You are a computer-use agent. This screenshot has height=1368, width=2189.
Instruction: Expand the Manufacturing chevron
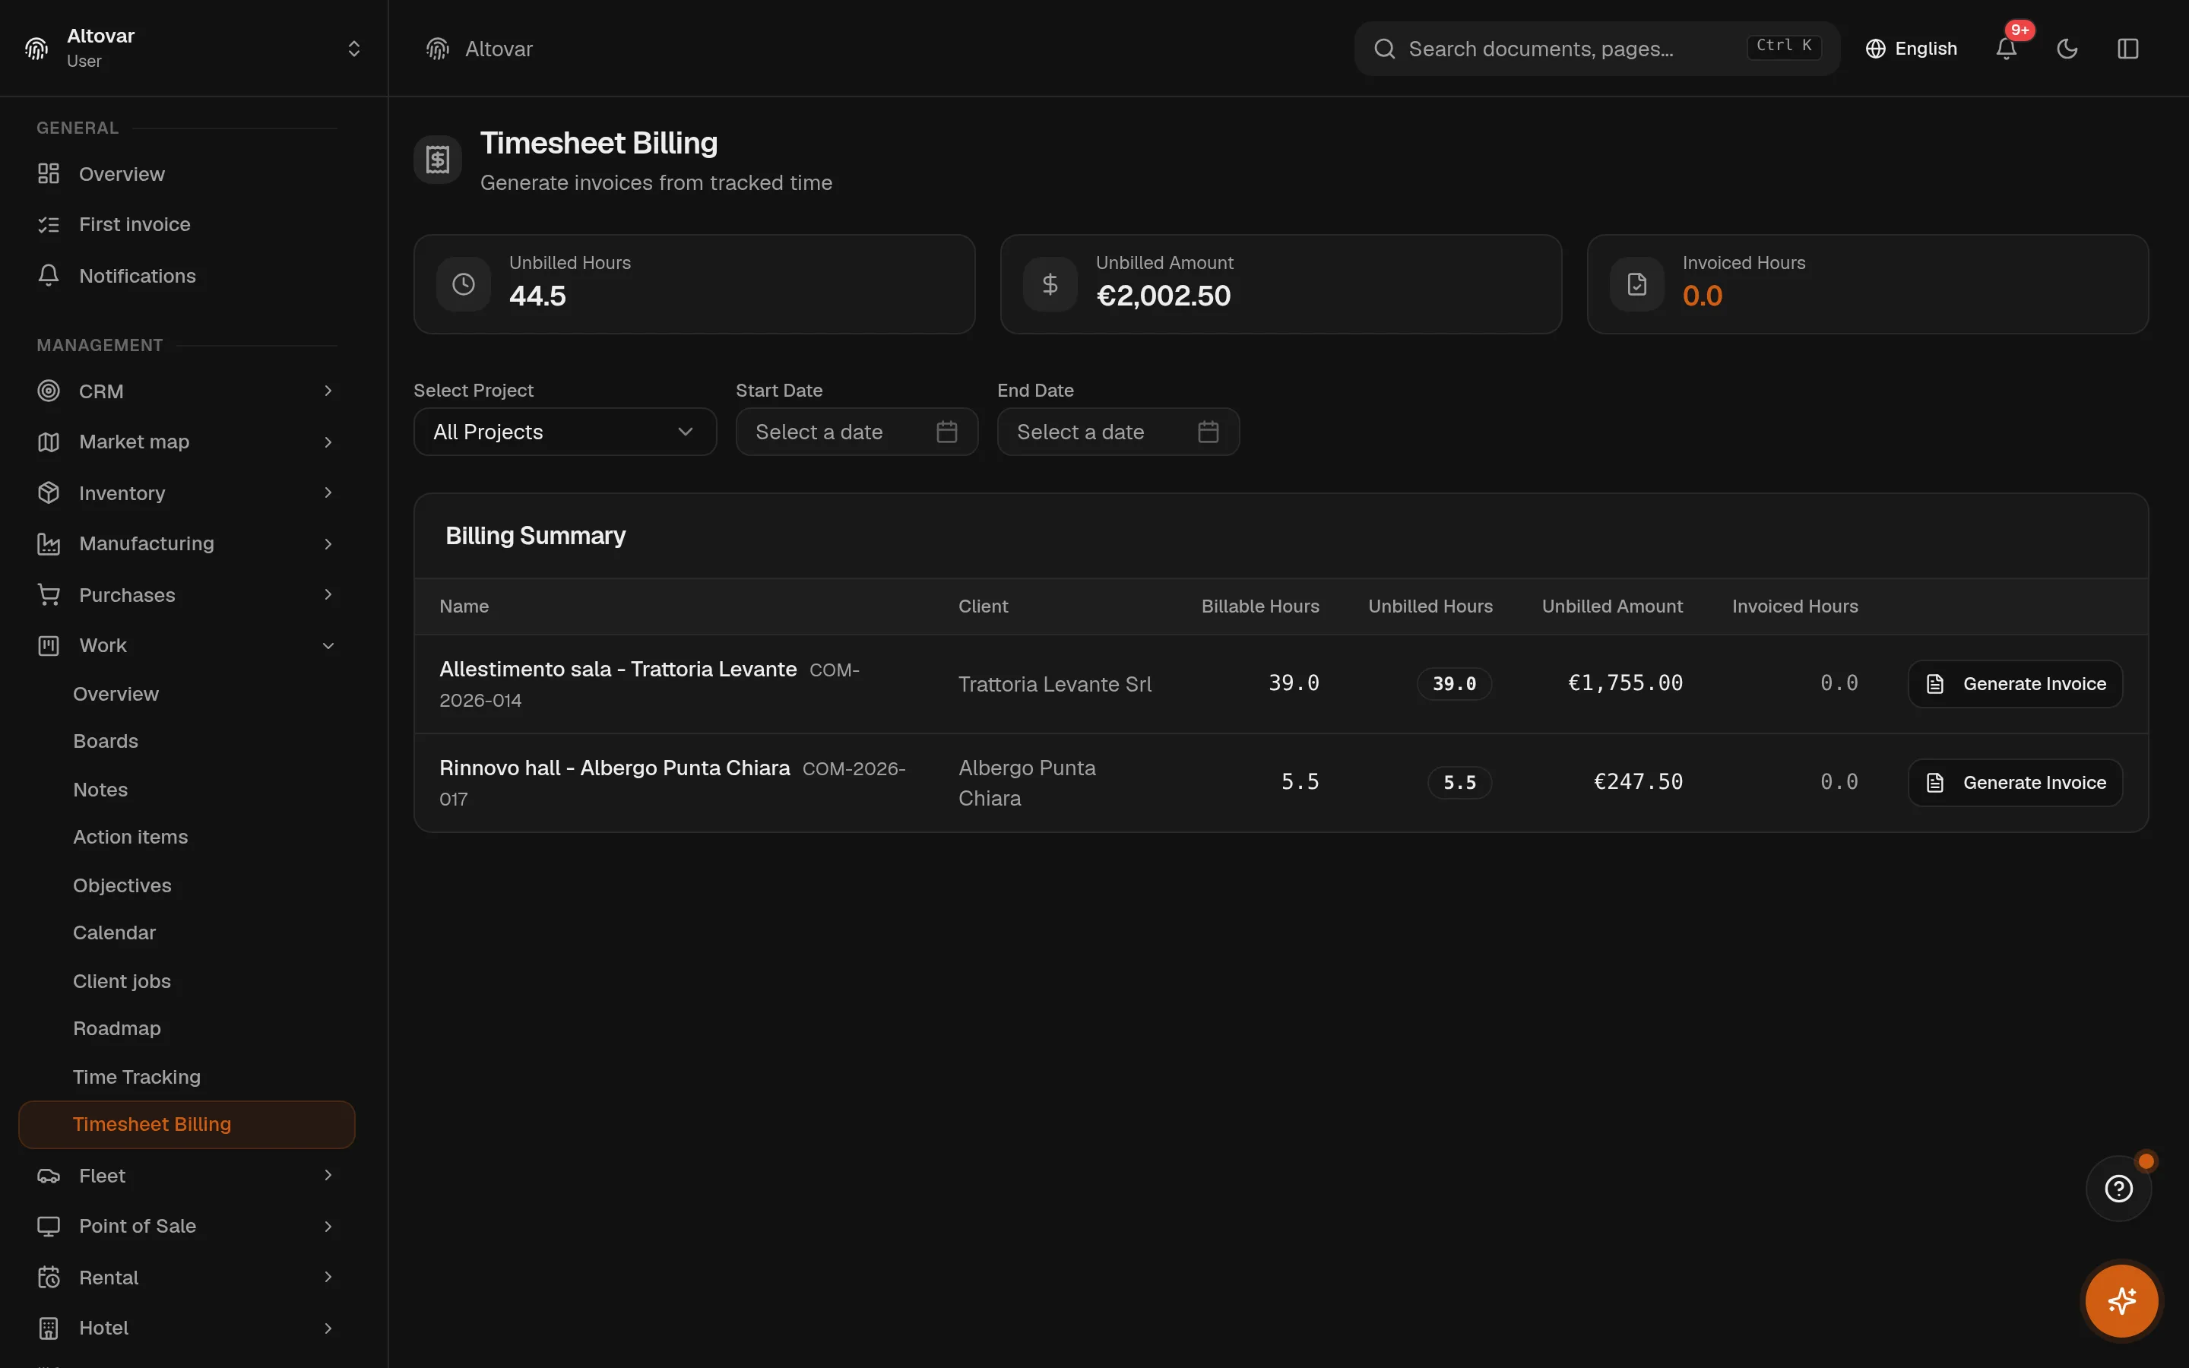328,543
